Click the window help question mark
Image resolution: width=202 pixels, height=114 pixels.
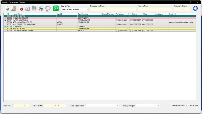(191, 2)
